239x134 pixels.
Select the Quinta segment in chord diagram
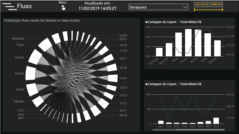click(31, 73)
